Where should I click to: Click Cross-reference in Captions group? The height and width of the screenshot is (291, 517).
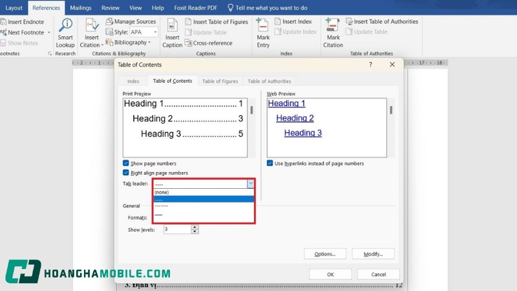207,43
